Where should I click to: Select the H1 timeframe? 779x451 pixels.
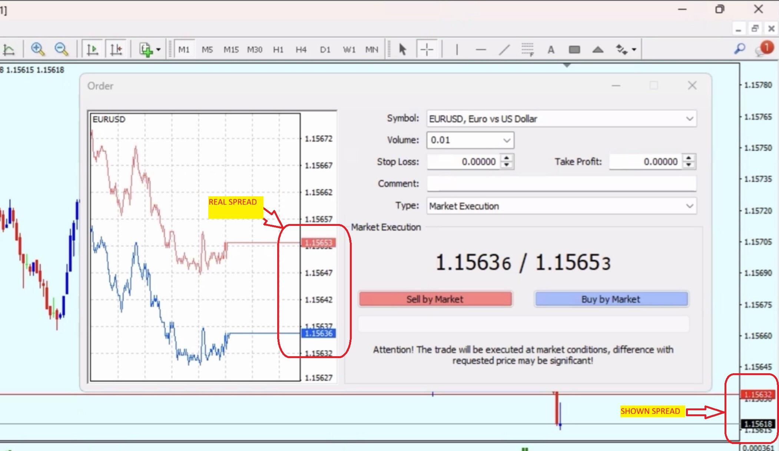pyautogui.click(x=278, y=50)
